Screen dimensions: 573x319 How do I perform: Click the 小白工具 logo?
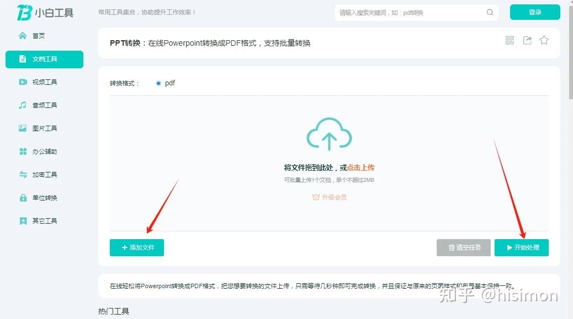tap(45, 12)
